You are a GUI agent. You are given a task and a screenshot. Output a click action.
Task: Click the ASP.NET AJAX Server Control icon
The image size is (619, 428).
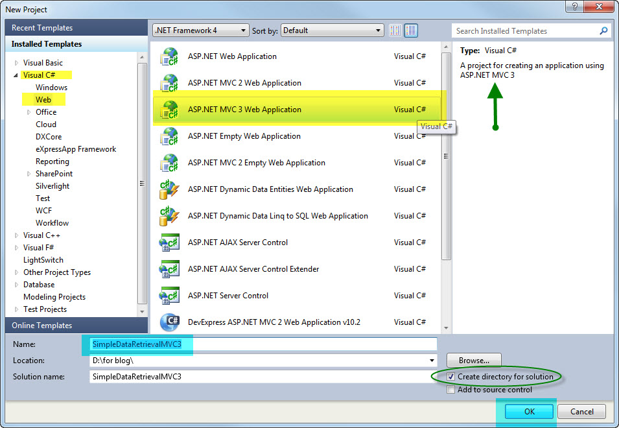[x=169, y=243]
